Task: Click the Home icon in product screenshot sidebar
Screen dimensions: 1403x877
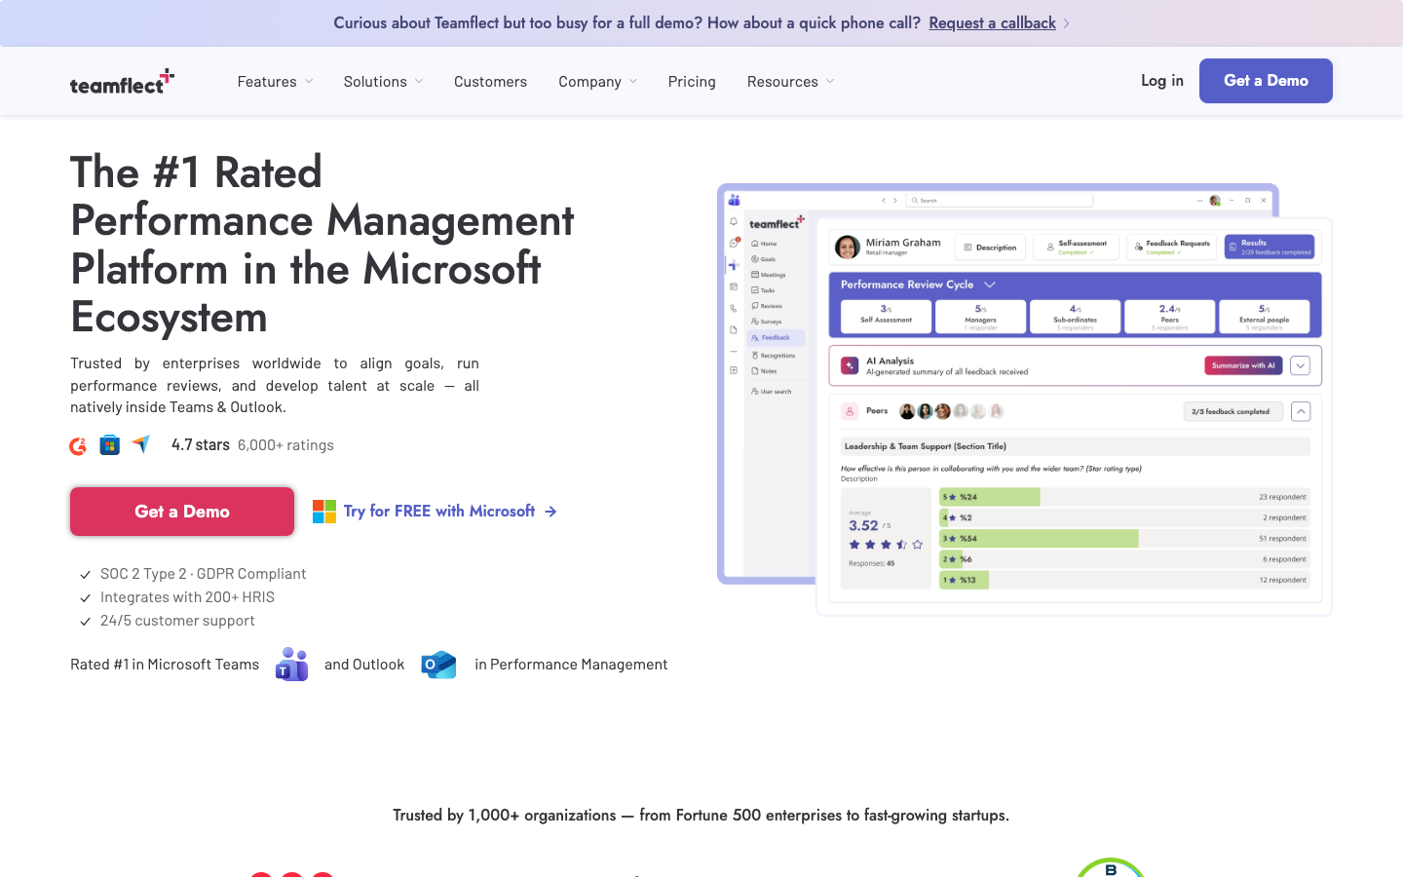Action: click(x=755, y=244)
